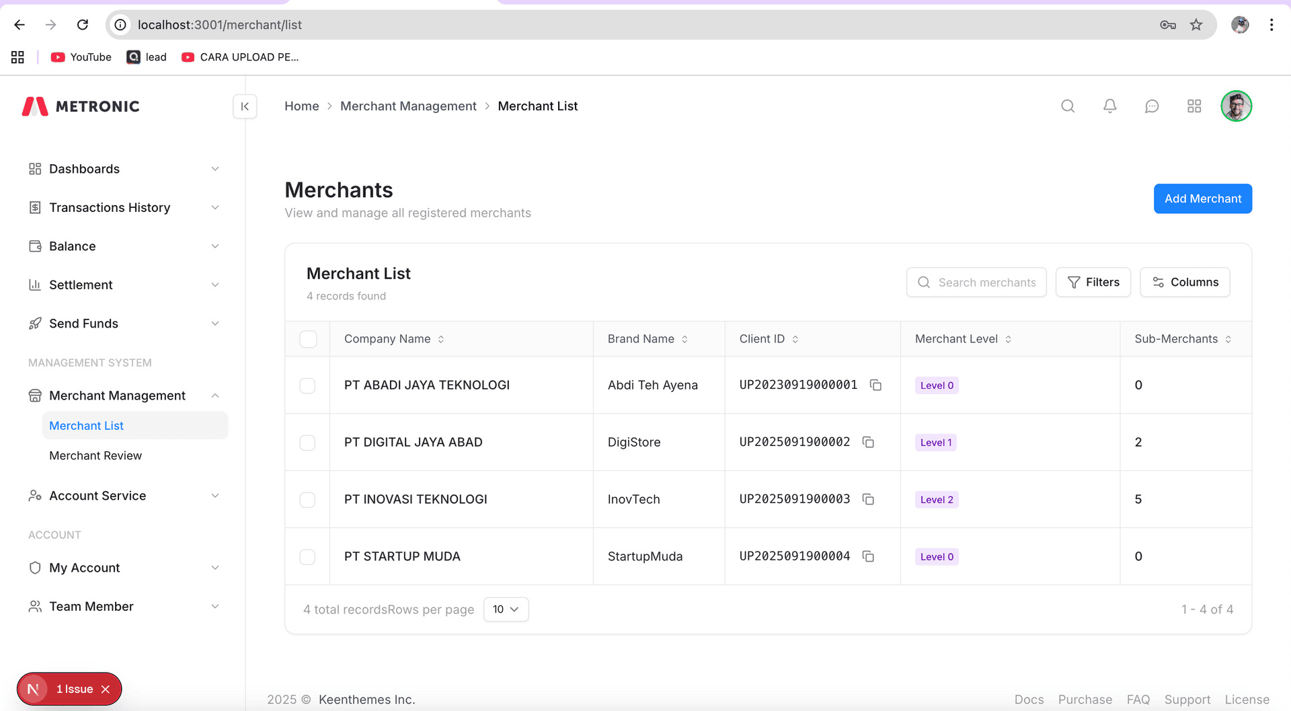Open the Filters button
The width and height of the screenshot is (1291, 711).
tap(1093, 283)
